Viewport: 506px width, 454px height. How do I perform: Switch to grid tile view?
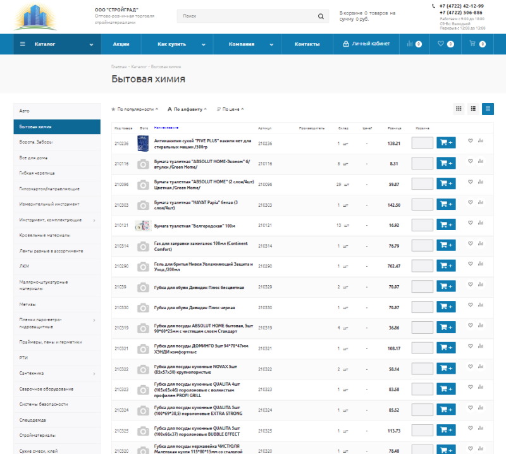click(x=459, y=109)
